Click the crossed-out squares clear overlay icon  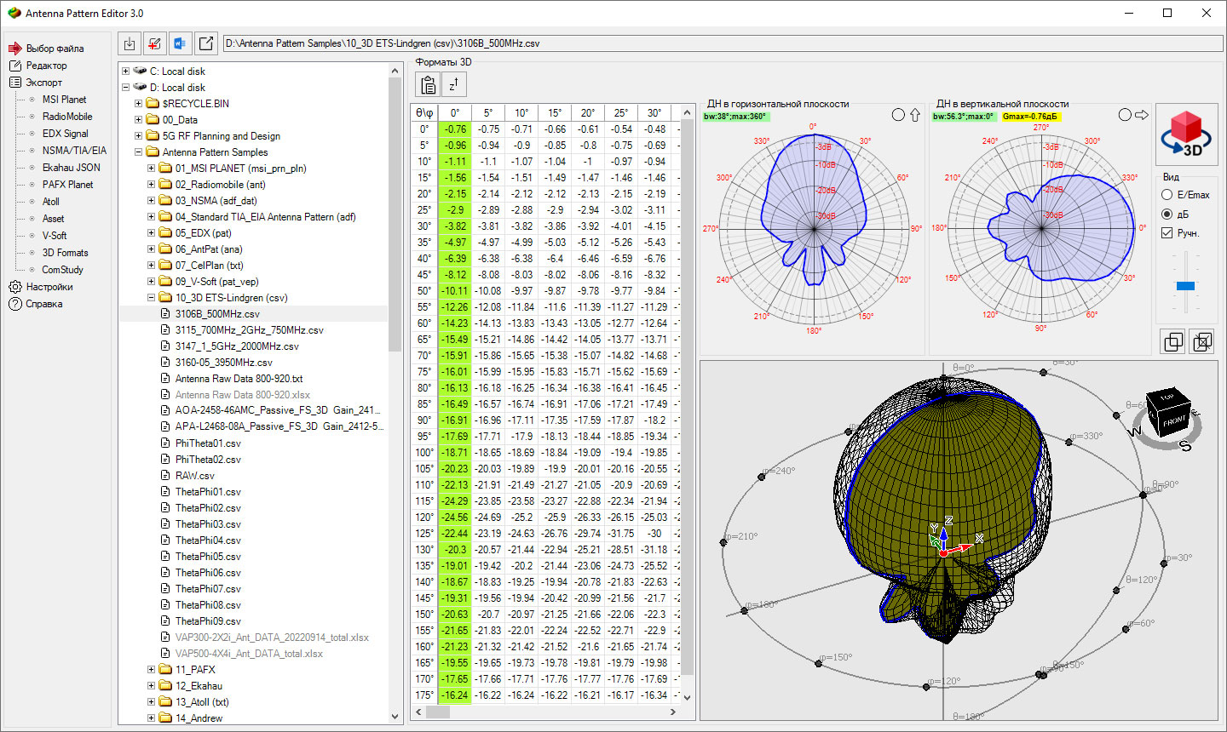tap(1201, 341)
